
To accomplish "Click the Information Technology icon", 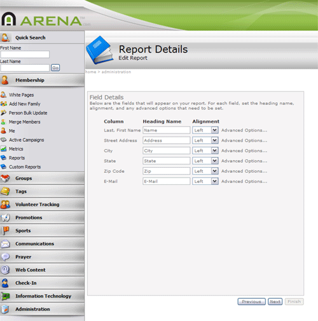I will pyautogui.click(x=5, y=296).
